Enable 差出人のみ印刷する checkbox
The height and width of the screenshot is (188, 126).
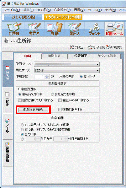click(x=60, y=100)
